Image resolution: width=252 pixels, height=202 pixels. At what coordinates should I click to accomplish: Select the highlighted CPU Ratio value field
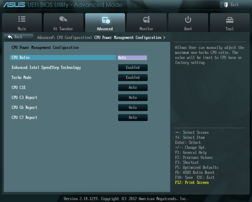point(133,57)
